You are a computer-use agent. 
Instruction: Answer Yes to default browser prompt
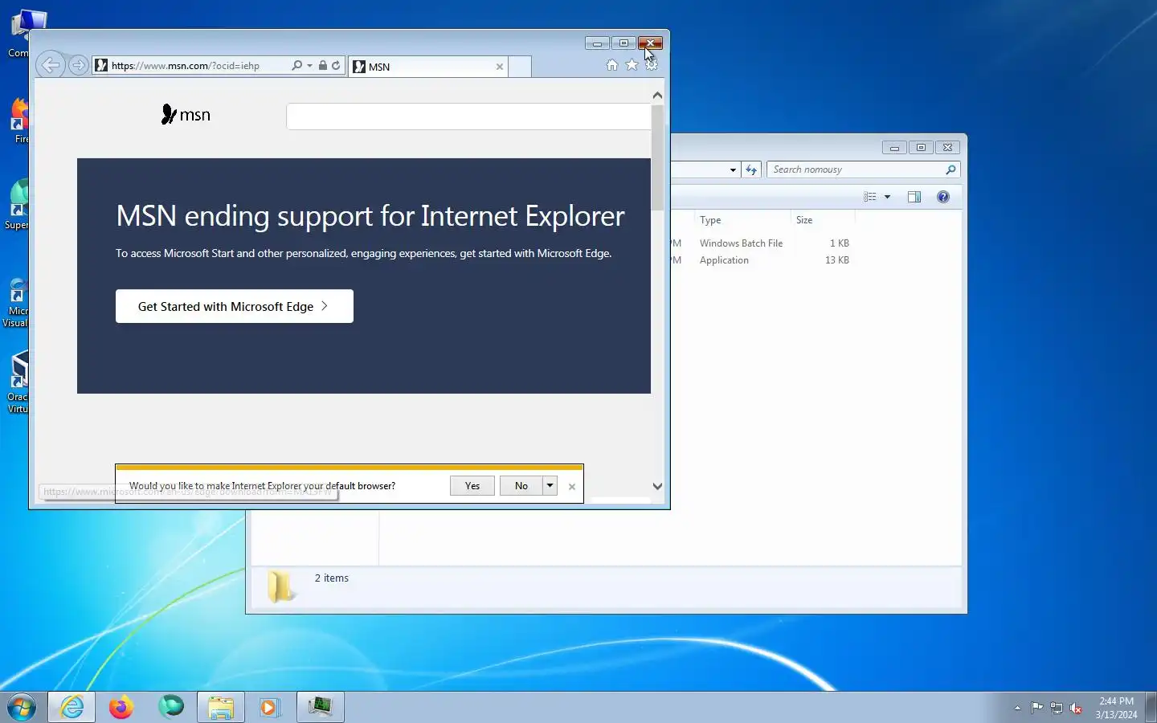tap(472, 486)
